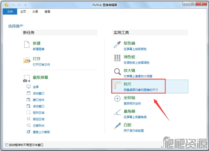Click the PicPick application logo icon
Viewport: 209px width, 151px height.
[x=6, y=5]
